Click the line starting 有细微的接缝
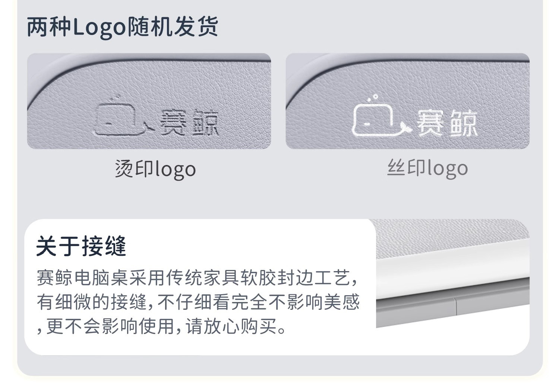This screenshot has width=559, height=391. (198, 303)
